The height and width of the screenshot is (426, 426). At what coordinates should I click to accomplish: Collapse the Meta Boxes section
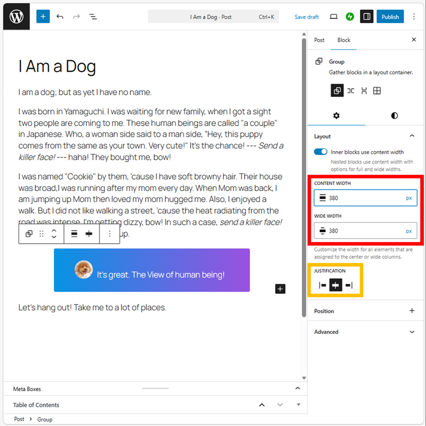pyautogui.click(x=297, y=389)
